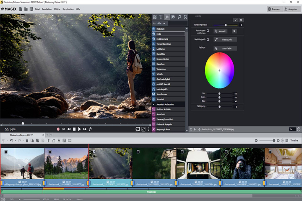Click the trash delete icon in timeline toolbar
The width and height of the screenshot is (302, 201).
pos(27,141)
